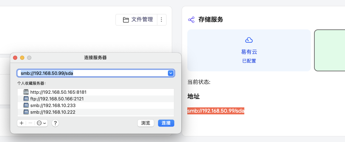
Task: Click the blue 连接 connect button
Action: point(166,123)
